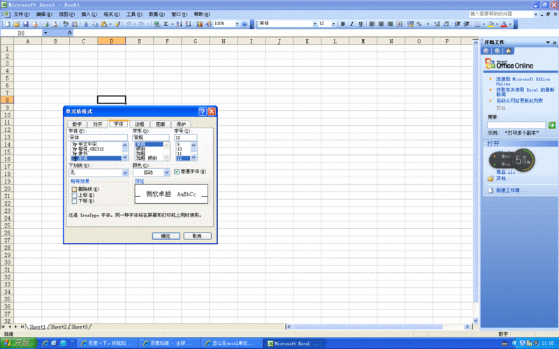559x349 pixels.
Task: Open the zoom 100% dropdown arrow
Action: coord(237,24)
